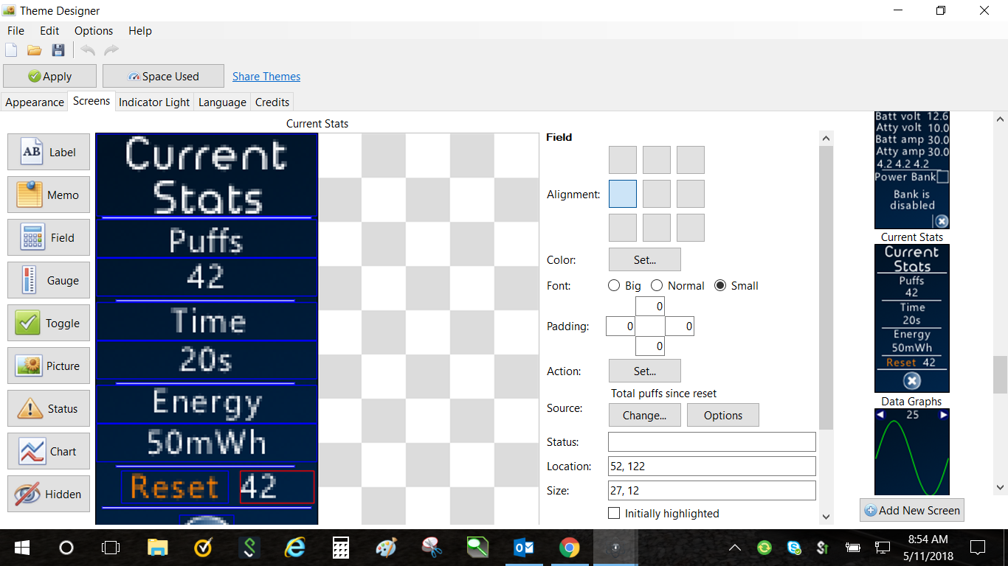
Task: Select the Memo element tool
Action: coord(49,195)
